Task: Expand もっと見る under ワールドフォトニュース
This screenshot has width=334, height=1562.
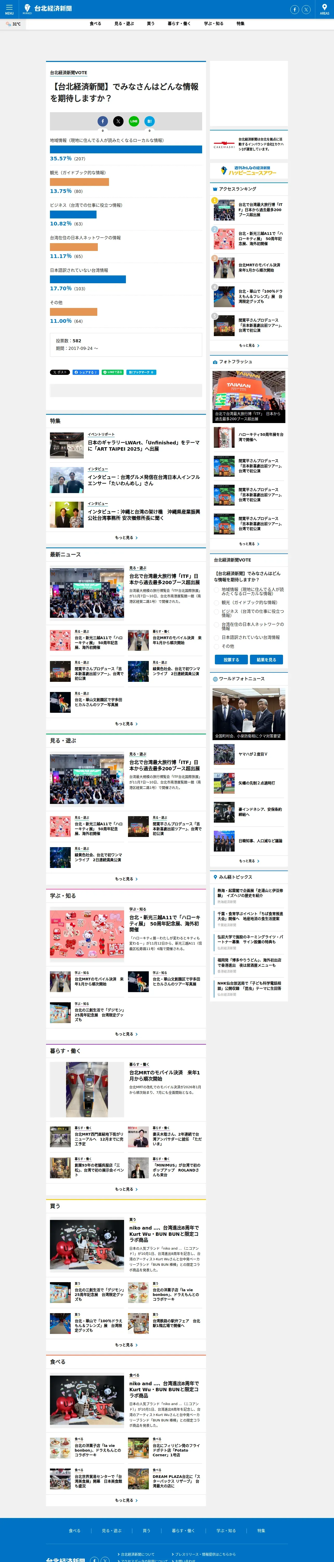Action: point(249,861)
